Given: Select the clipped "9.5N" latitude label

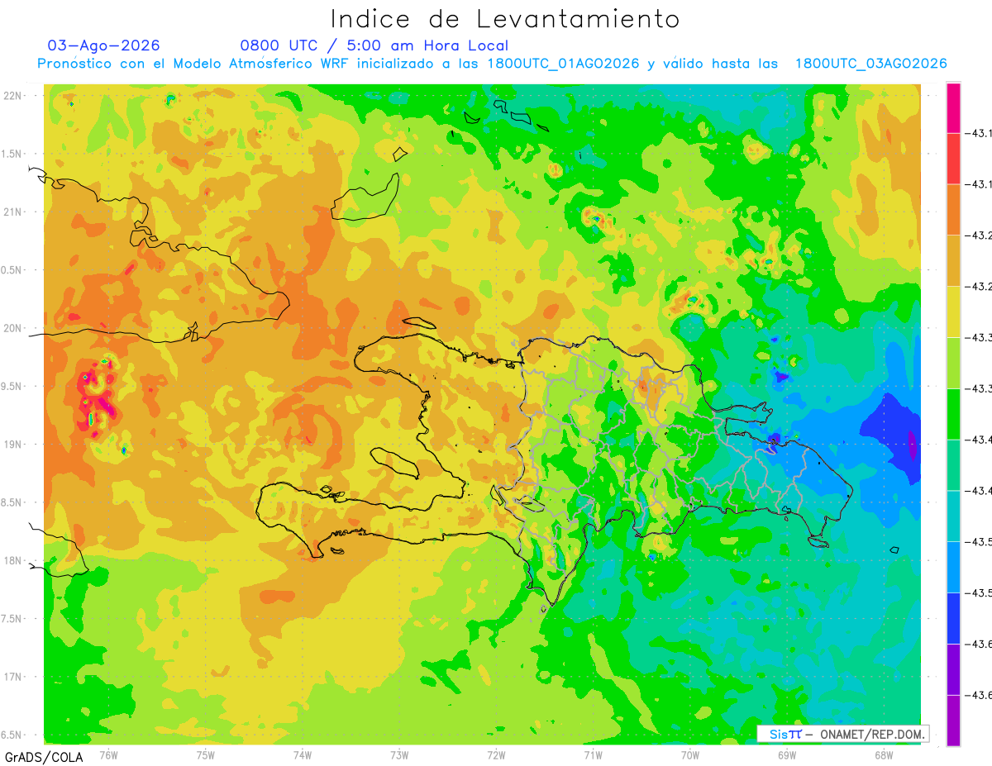Looking at the screenshot, I should tap(11, 387).
